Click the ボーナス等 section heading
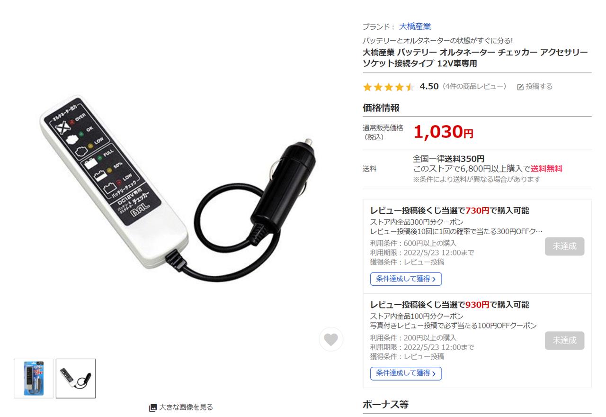Screen dimensions: 606x417 (x=385, y=404)
